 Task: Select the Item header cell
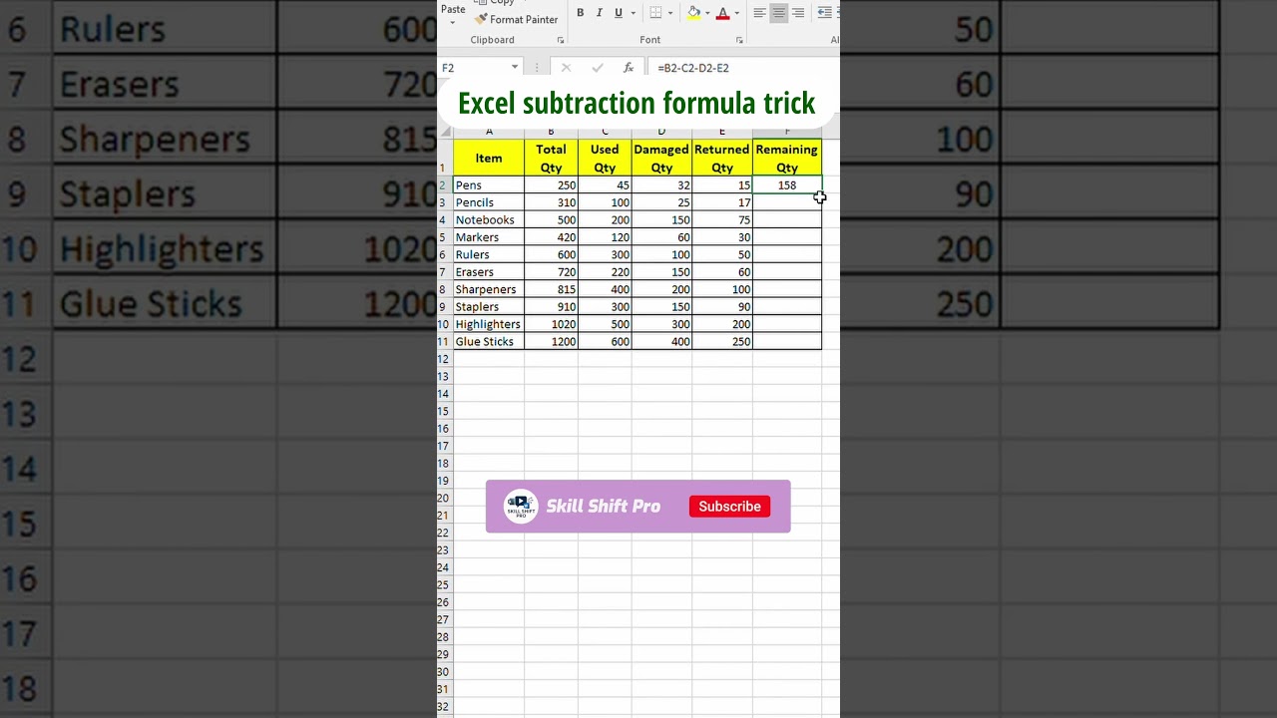[x=489, y=158]
